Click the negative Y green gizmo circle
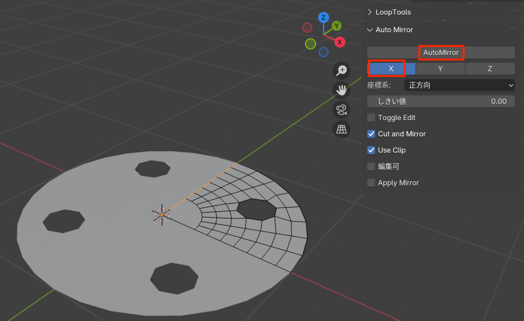Viewport: 524px width, 321px height. coord(310,44)
